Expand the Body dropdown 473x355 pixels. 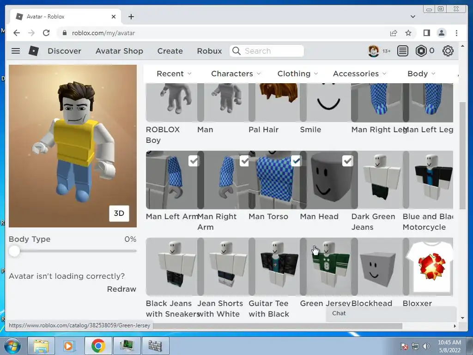point(421,73)
